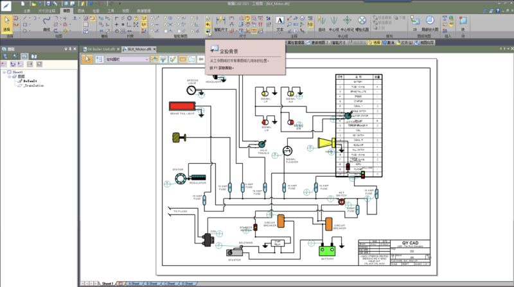This screenshot has width=514, height=287.
Task: Open the 视图 ribbon tab
Action: (125, 11)
